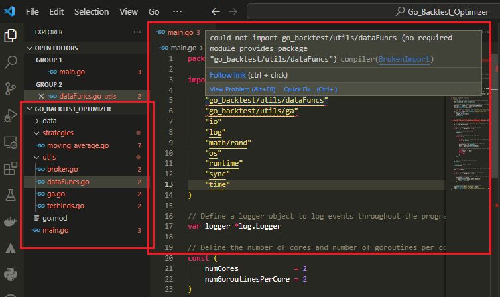Open the Selection menu
500x297 pixels.
92,12
